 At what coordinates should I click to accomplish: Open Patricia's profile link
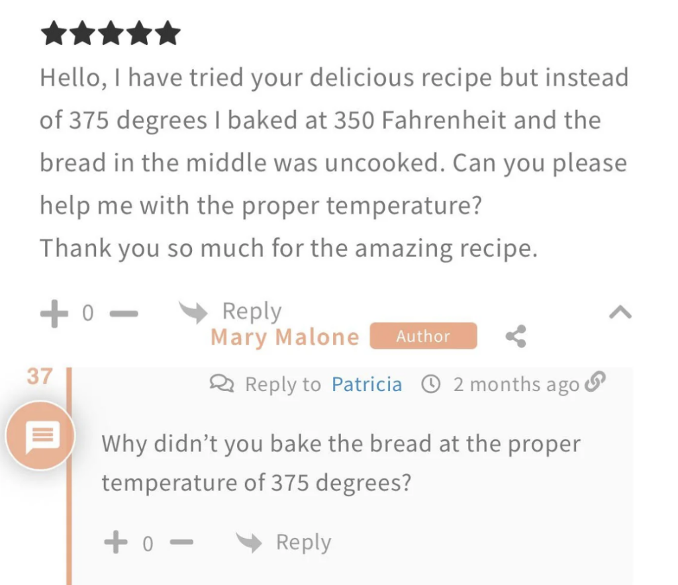[x=367, y=384]
